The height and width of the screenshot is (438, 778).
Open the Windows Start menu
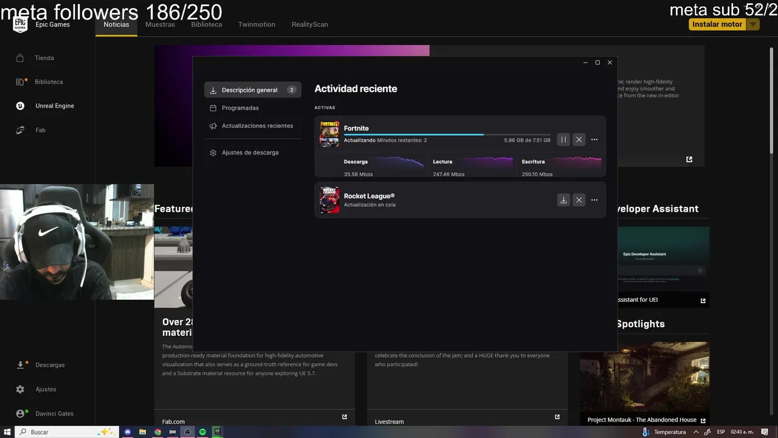click(7, 432)
